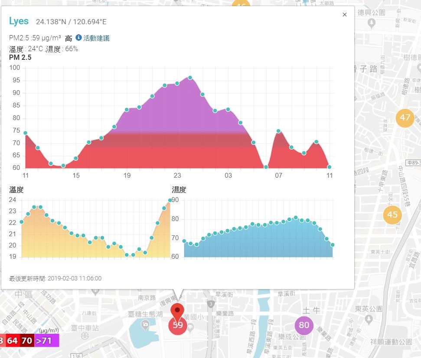Click the 臺糖生態湖 camera pin icon
This screenshot has width=421, height=358.
tap(145, 325)
